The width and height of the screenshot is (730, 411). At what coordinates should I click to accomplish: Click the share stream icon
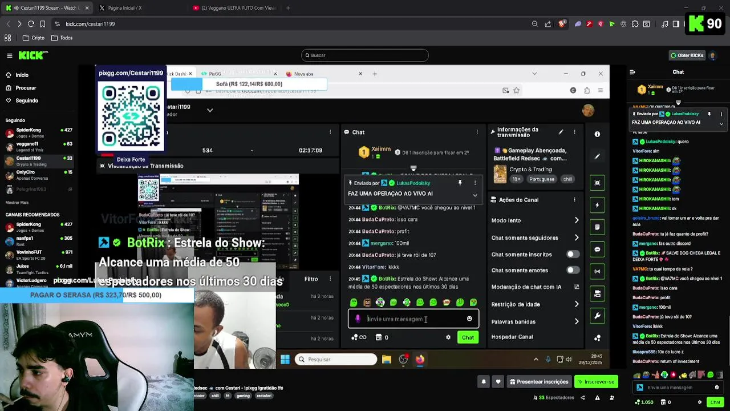point(583,398)
